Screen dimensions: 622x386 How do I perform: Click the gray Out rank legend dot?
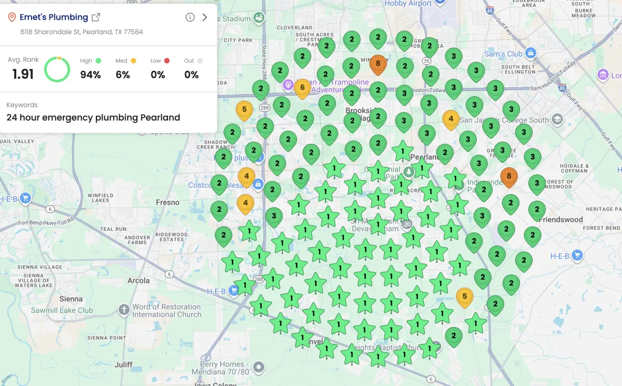[200, 61]
